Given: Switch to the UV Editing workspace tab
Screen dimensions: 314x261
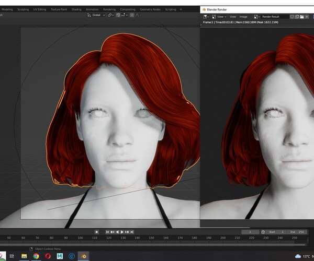Looking at the screenshot, I should [x=40, y=9].
